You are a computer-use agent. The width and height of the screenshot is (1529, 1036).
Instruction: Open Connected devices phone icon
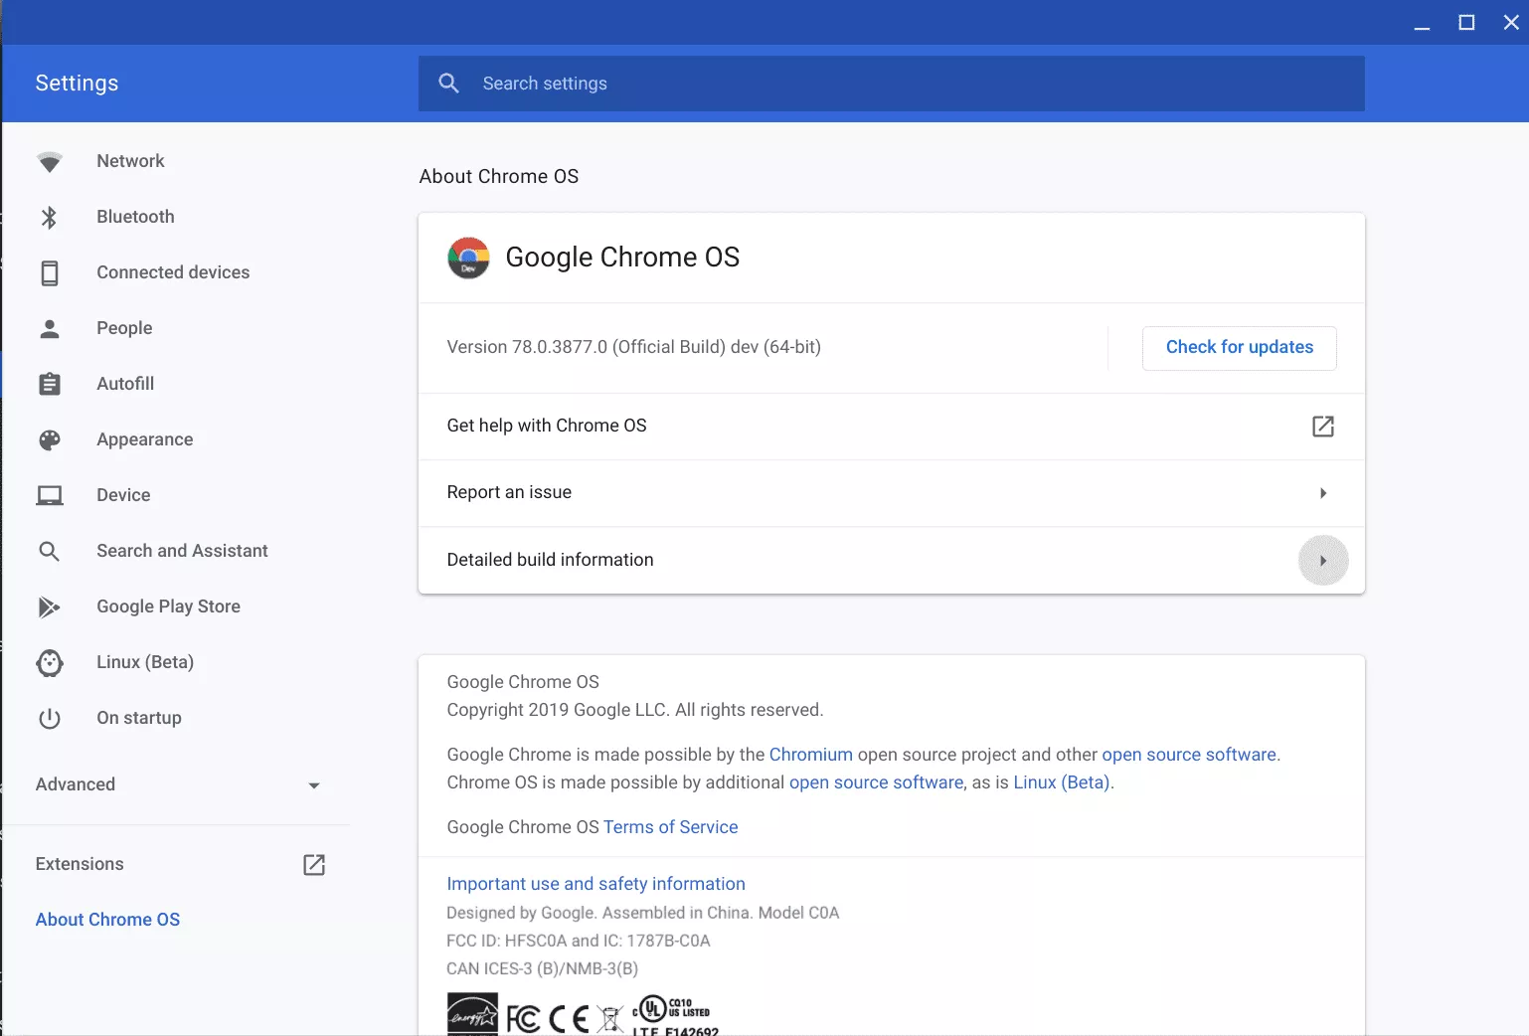(50, 272)
